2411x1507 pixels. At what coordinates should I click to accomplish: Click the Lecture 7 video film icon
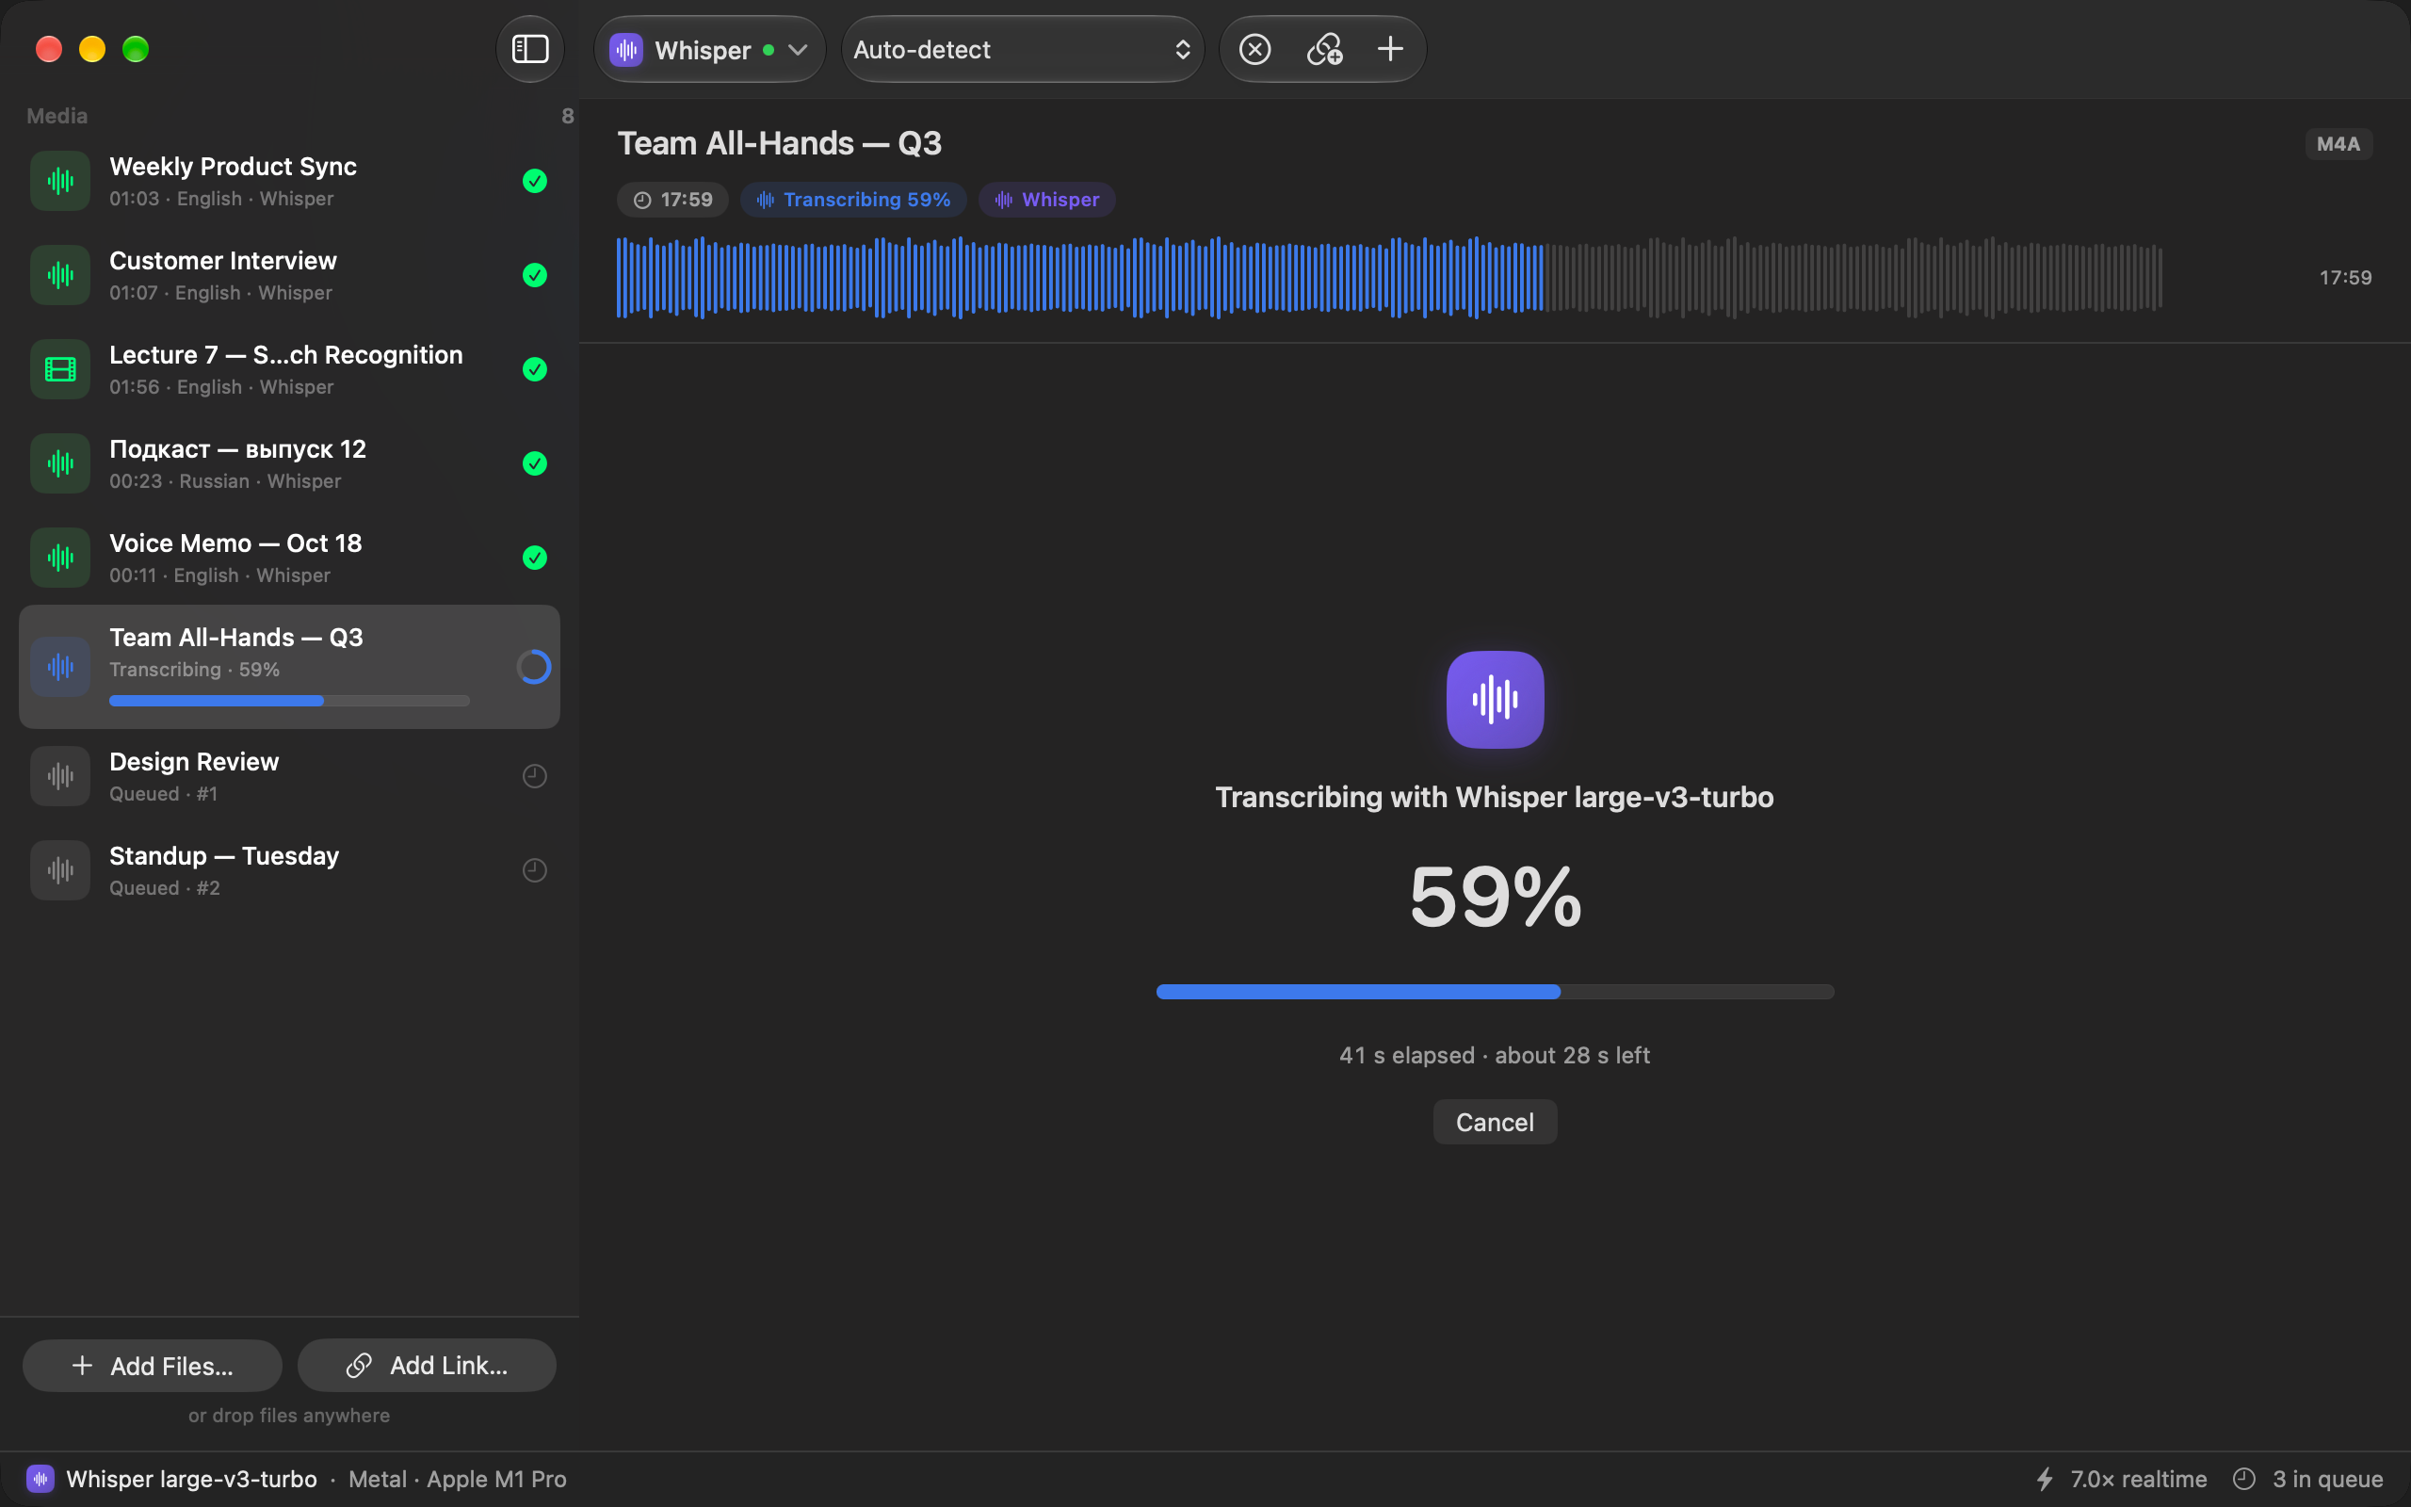point(61,370)
